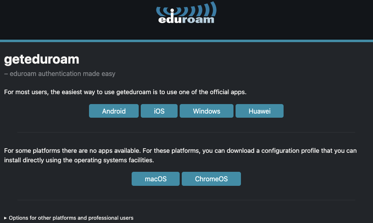Download the macOS configuration profile
The image size is (373, 223).
(156, 179)
